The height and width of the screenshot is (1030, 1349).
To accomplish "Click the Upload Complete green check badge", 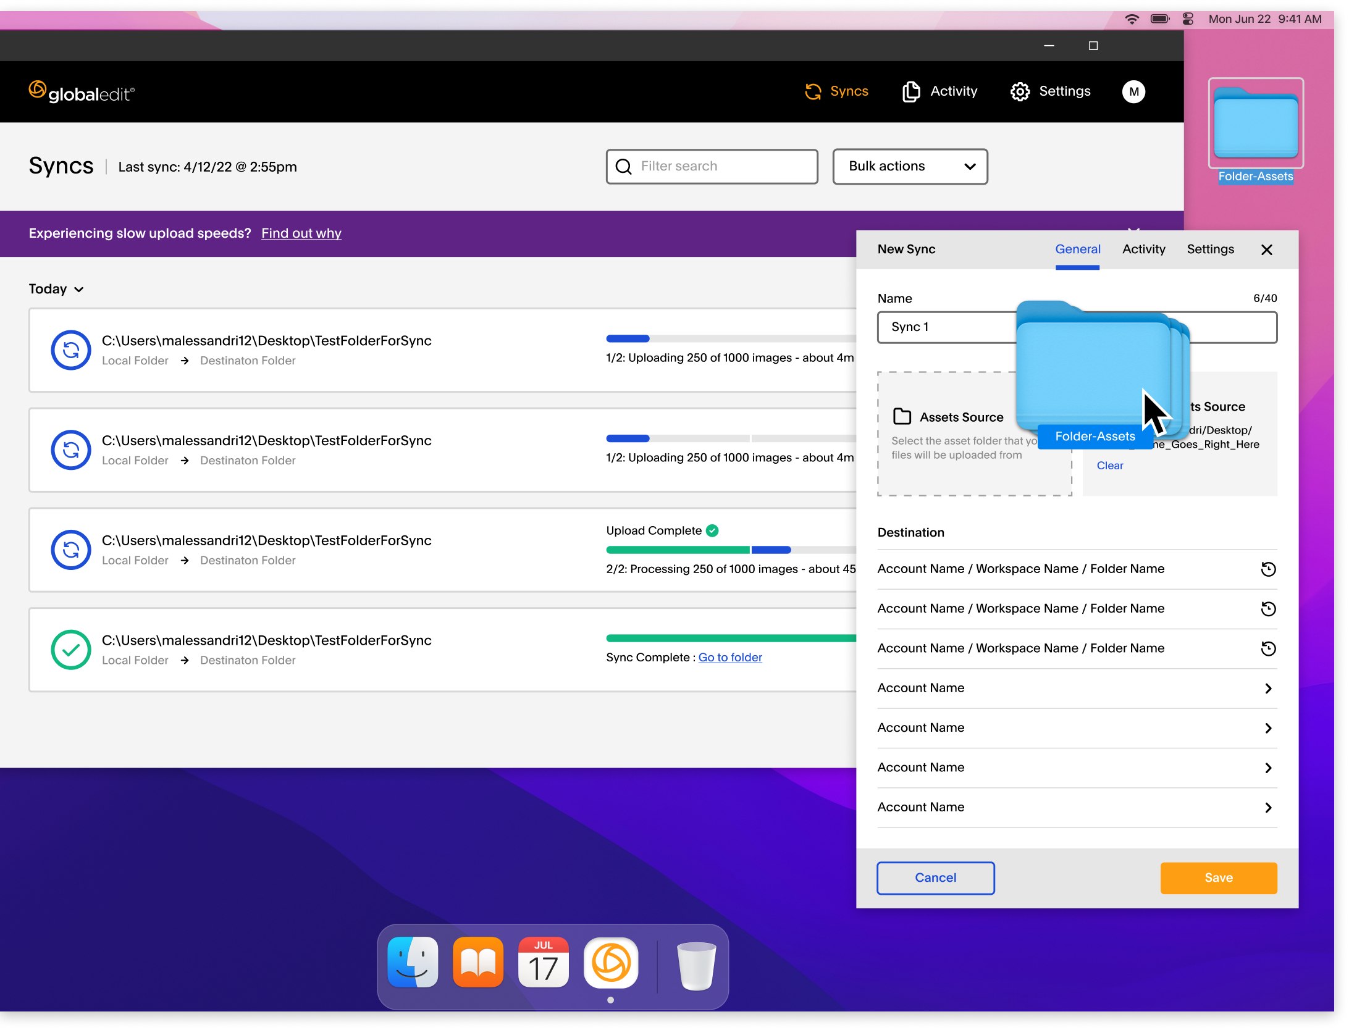I will click(x=712, y=530).
